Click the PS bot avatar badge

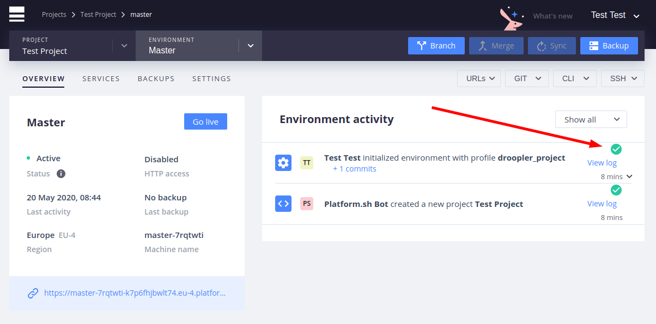coord(307,204)
